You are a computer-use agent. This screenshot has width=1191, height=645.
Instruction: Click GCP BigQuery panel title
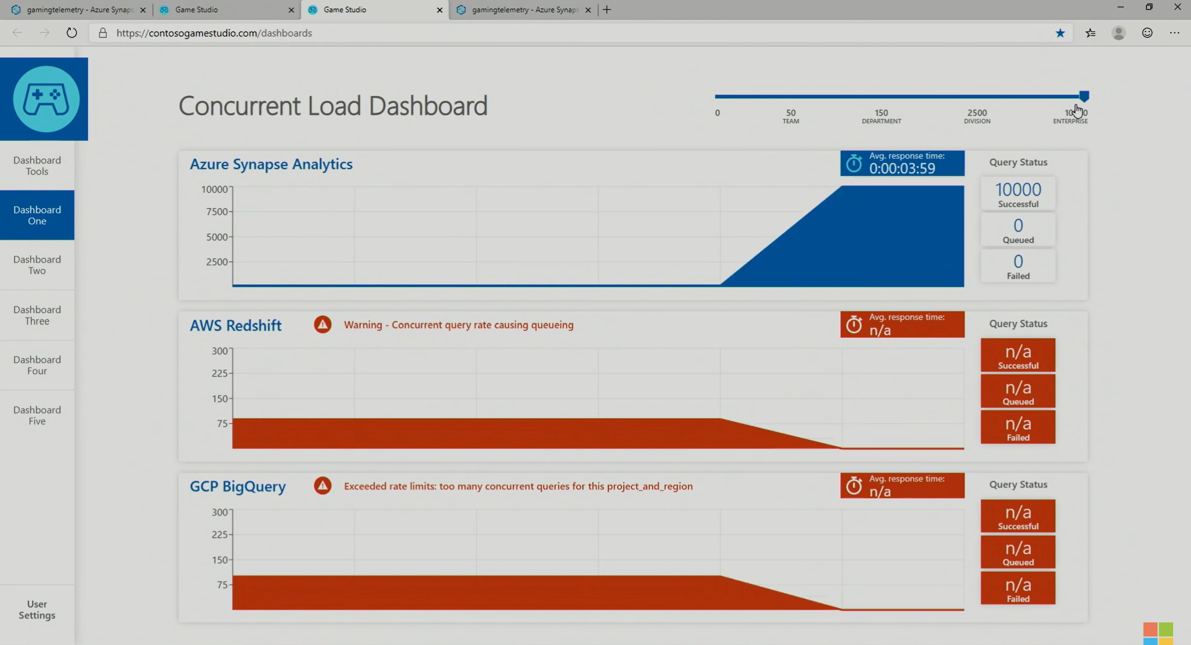(x=238, y=486)
